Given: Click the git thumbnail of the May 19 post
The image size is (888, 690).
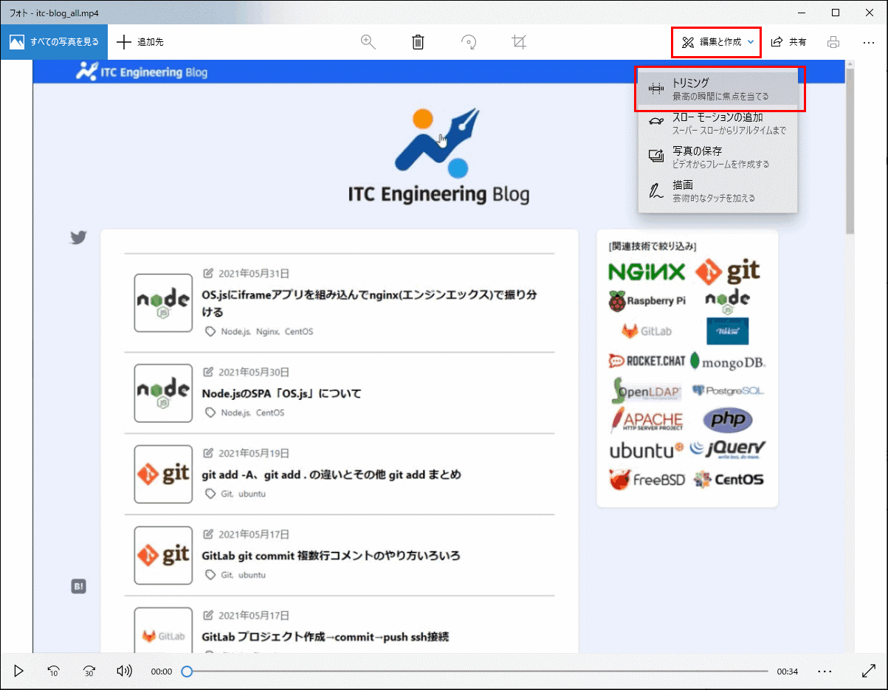Looking at the screenshot, I should (x=163, y=474).
